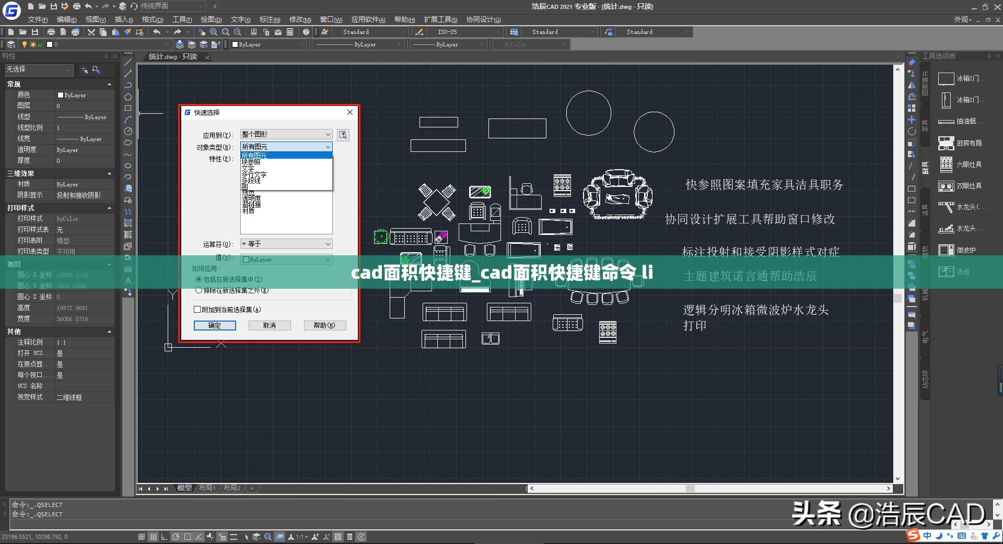Click the table style icon in toolbar

[x=514, y=32]
